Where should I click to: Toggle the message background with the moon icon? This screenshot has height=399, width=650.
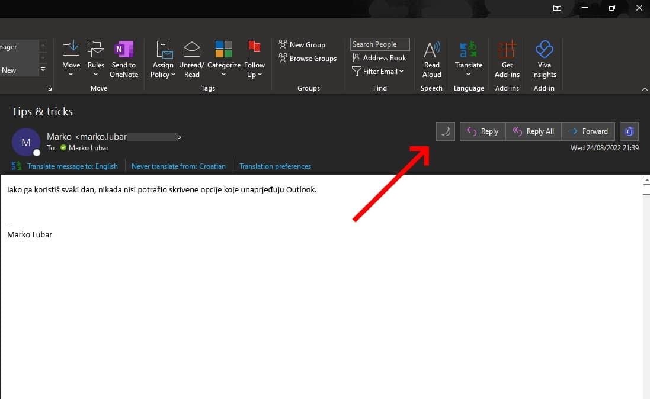point(445,131)
